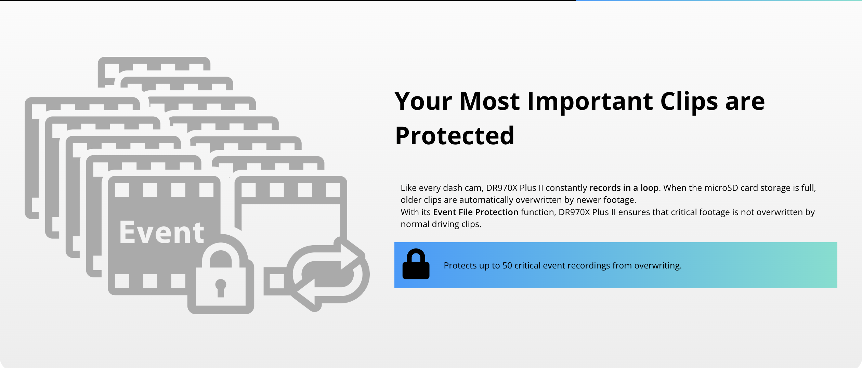
Task: Click the black padlock icon in banner
Action: [416, 264]
